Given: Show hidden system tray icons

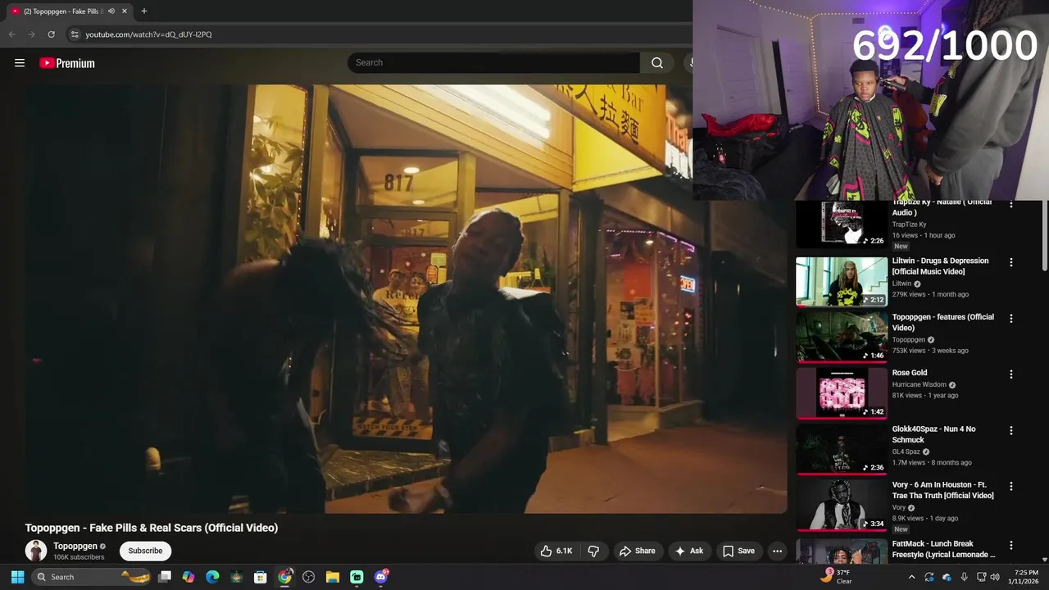Looking at the screenshot, I should (911, 577).
